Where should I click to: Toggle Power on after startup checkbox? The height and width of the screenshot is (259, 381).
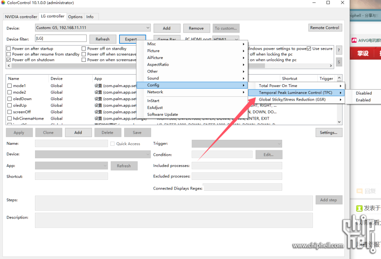[9, 49]
